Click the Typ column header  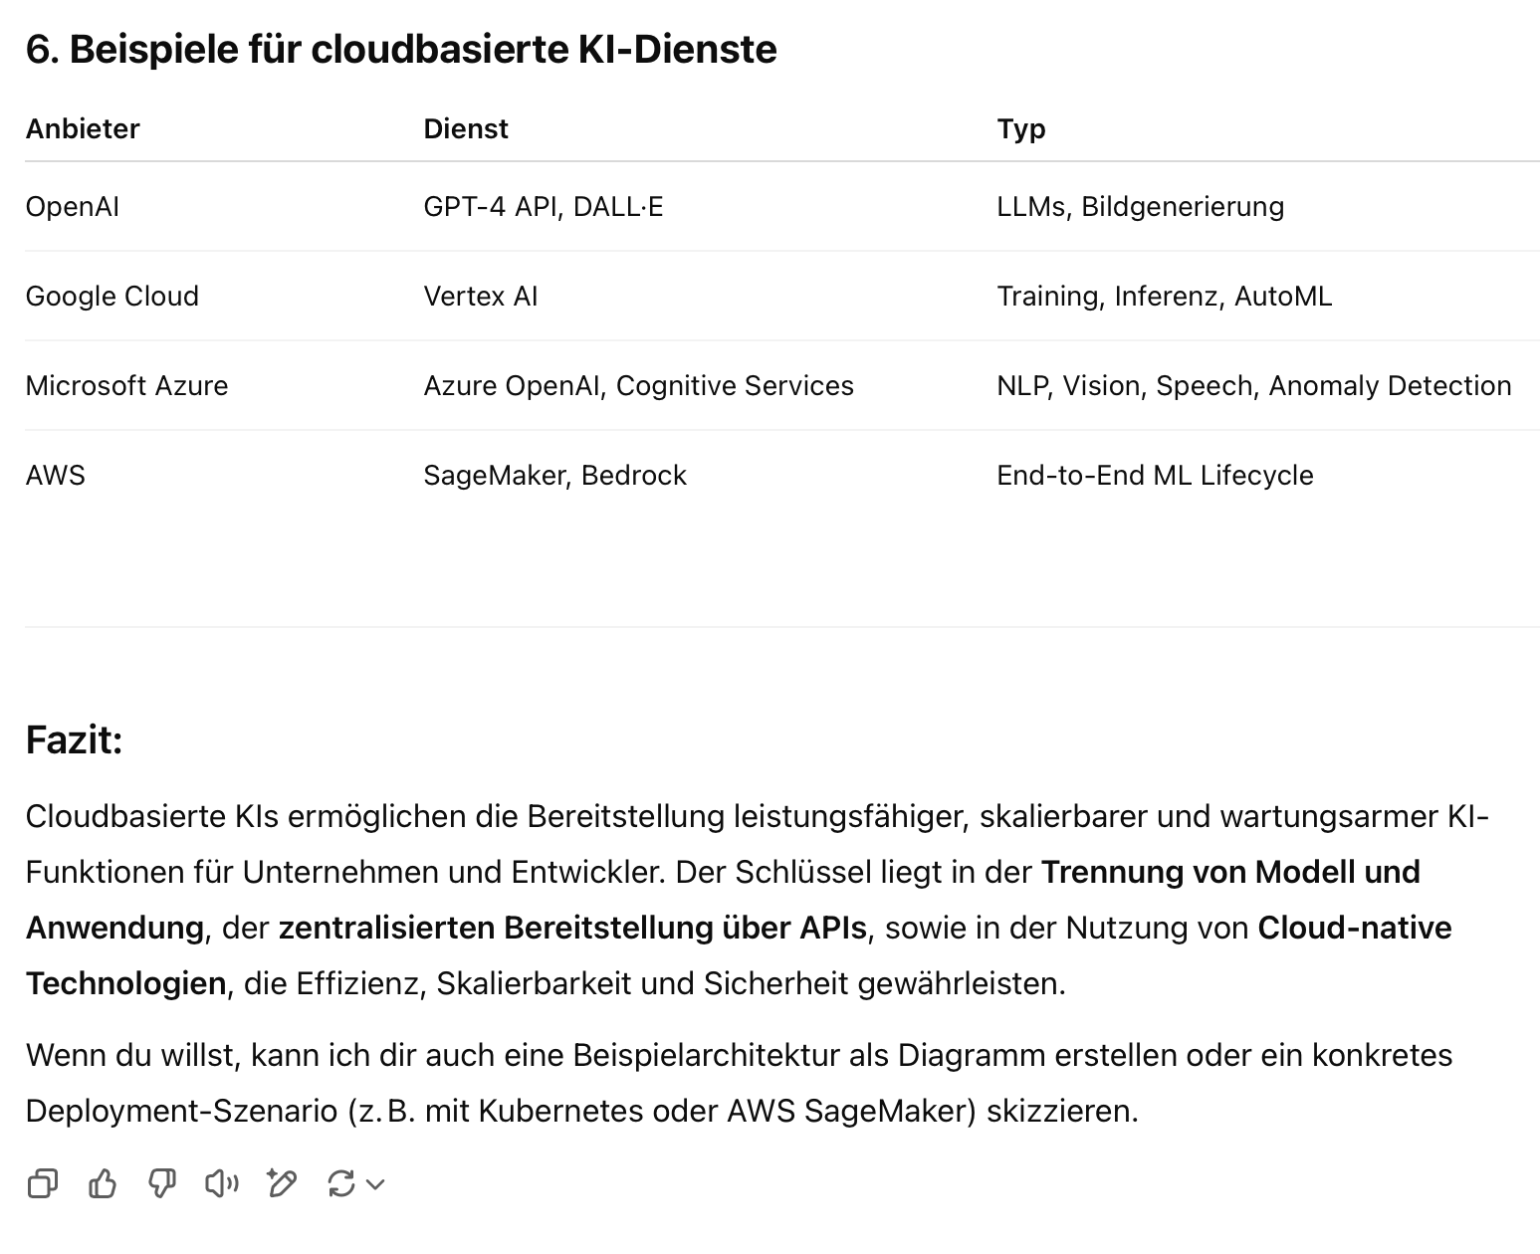[x=1021, y=129]
